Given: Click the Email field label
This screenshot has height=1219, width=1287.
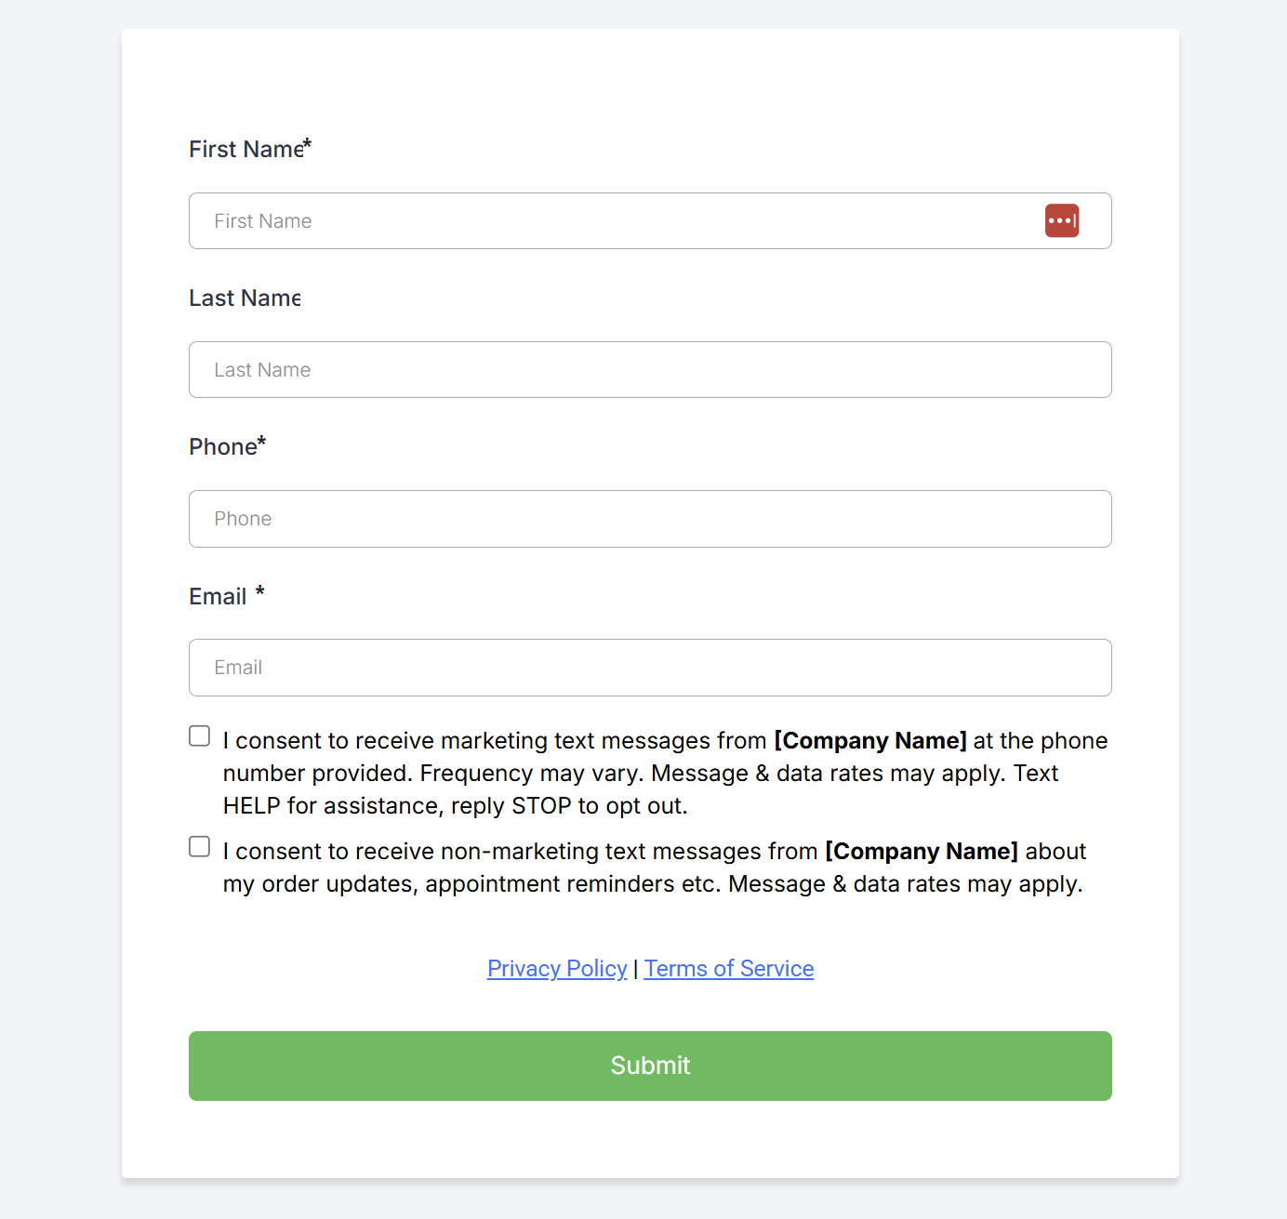Looking at the screenshot, I should point(218,597).
